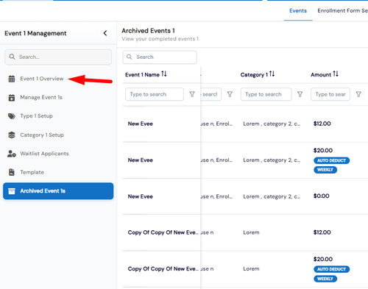Click Event 1 Name filter text field

[155, 94]
